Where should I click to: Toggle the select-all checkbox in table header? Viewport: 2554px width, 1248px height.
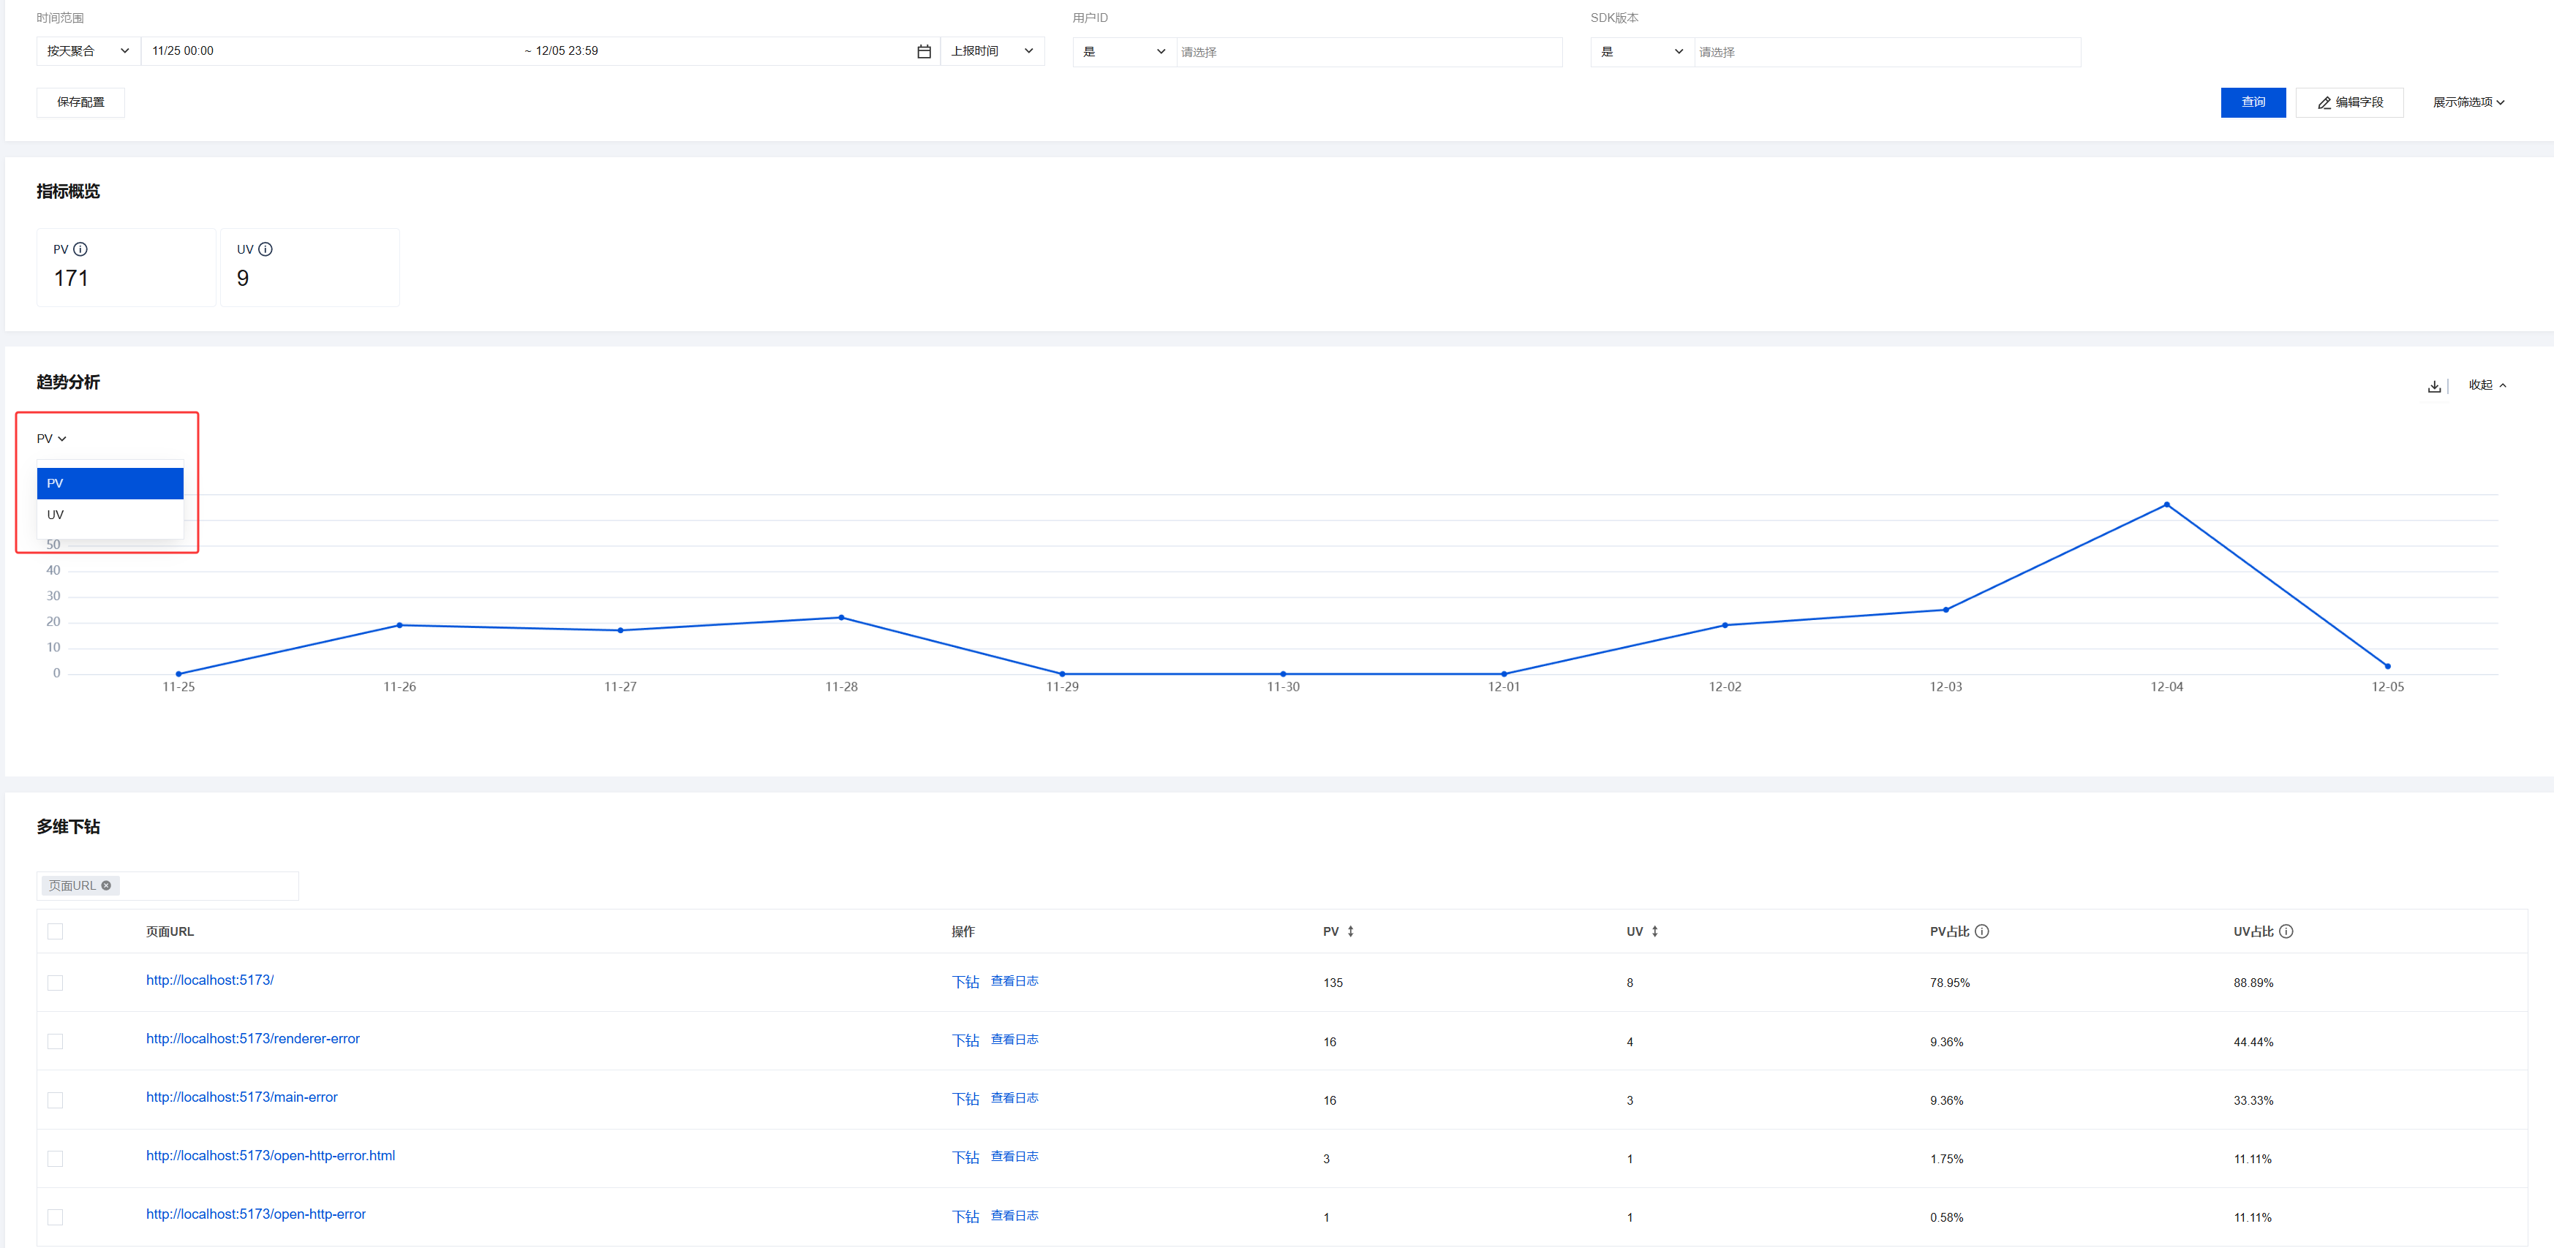[56, 931]
